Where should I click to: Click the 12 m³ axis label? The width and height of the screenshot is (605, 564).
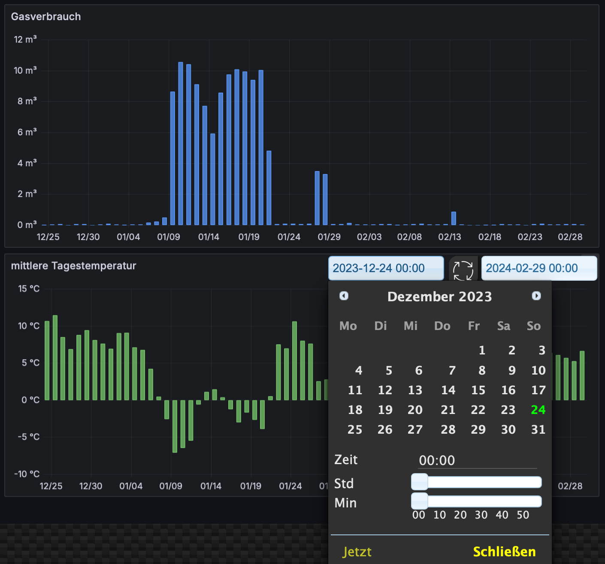pos(25,39)
